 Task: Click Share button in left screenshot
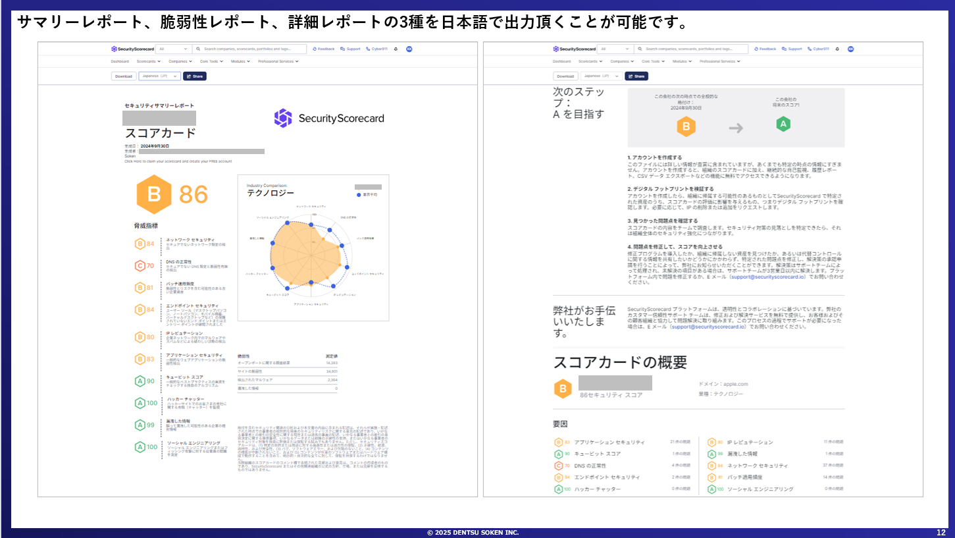coord(195,76)
